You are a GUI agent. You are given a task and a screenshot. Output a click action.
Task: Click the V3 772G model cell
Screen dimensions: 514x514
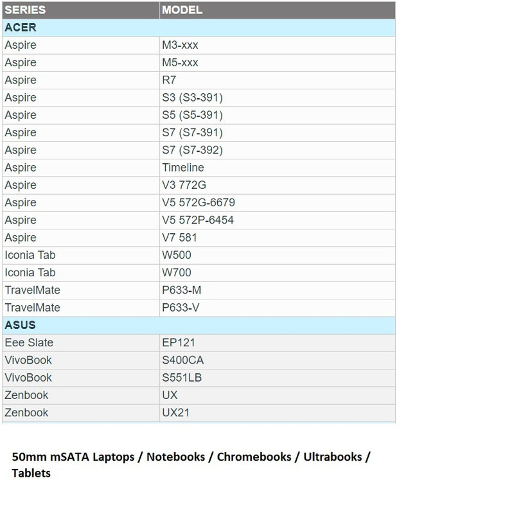(x=184, y=185)
